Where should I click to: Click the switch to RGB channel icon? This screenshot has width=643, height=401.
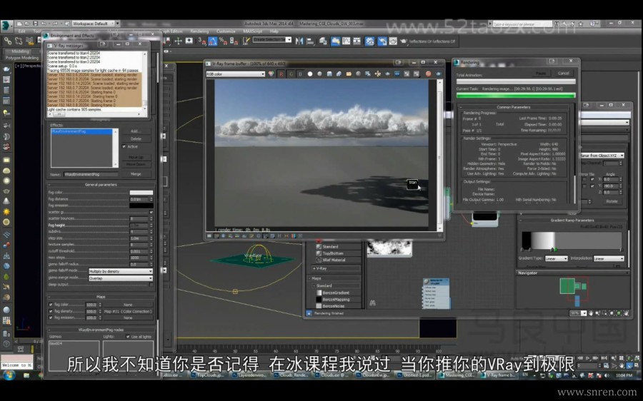click(x=272, y=73)
